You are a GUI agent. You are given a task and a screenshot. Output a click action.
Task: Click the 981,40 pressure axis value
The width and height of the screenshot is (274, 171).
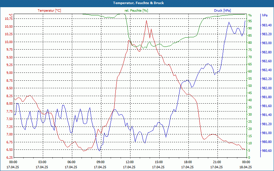click(x=267, y=115)
